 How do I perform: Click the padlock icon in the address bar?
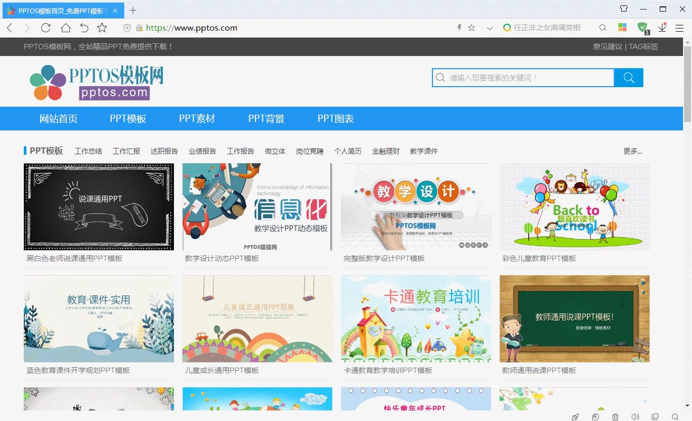(140, 28)
